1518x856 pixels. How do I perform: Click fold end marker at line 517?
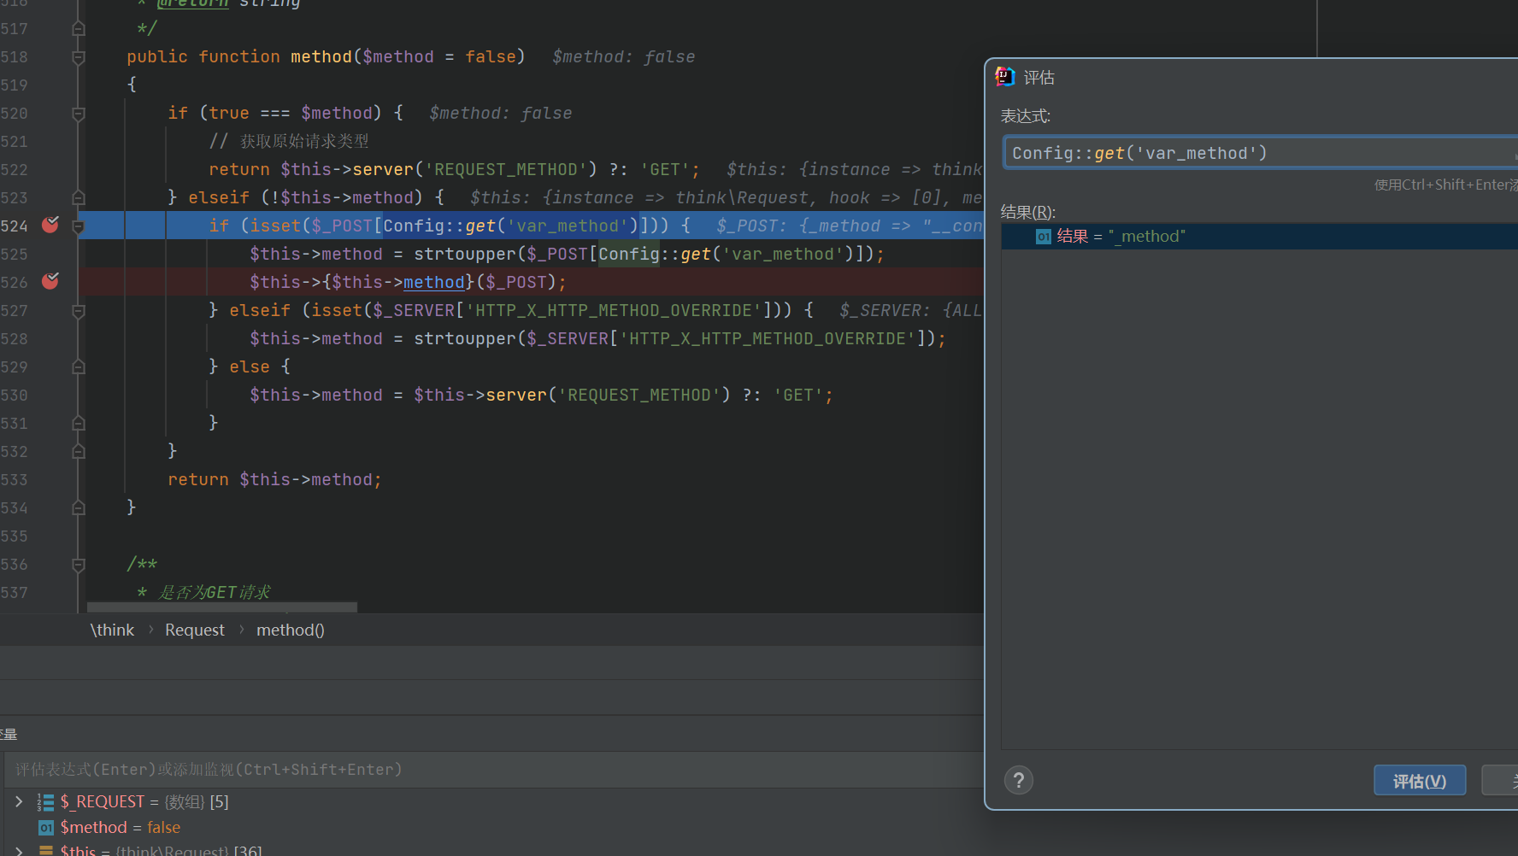pos(79,29)
